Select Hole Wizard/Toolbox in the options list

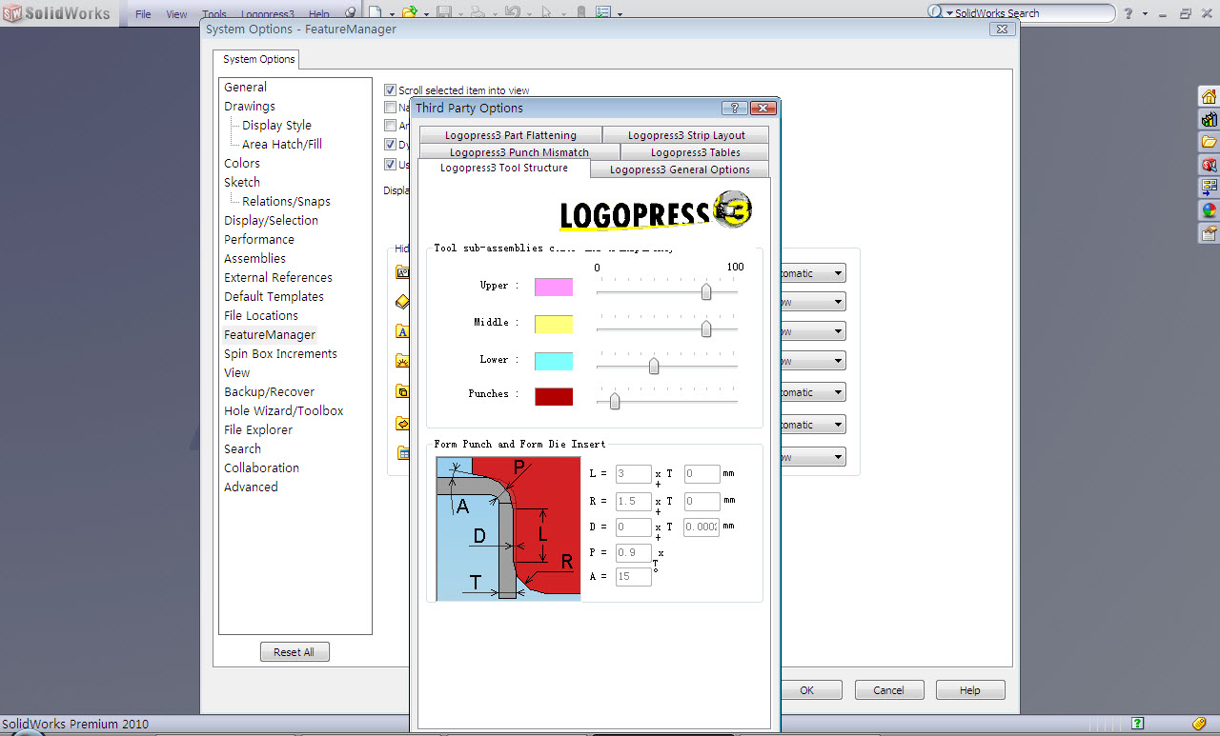pyautogui.click(x=283, y=410)
